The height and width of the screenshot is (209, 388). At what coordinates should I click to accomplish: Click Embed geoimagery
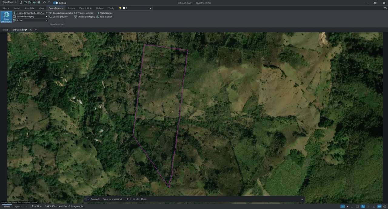point(85,17)
